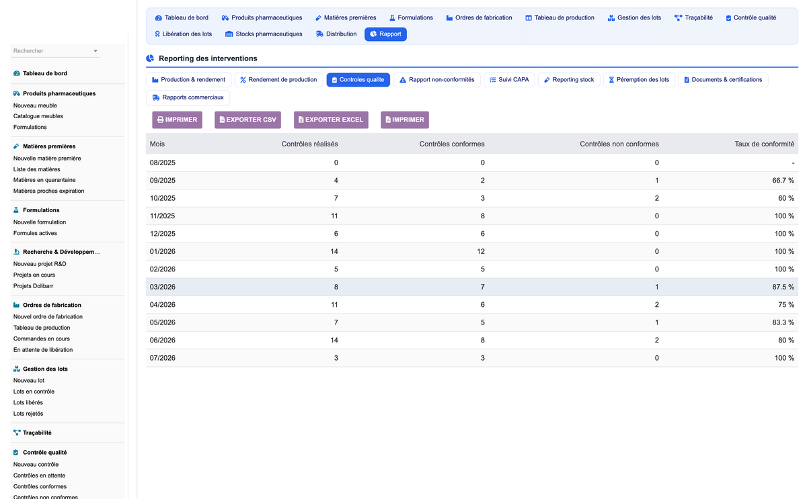
Task: Open the Traçabilité top tab
Action: coord(693,17)
